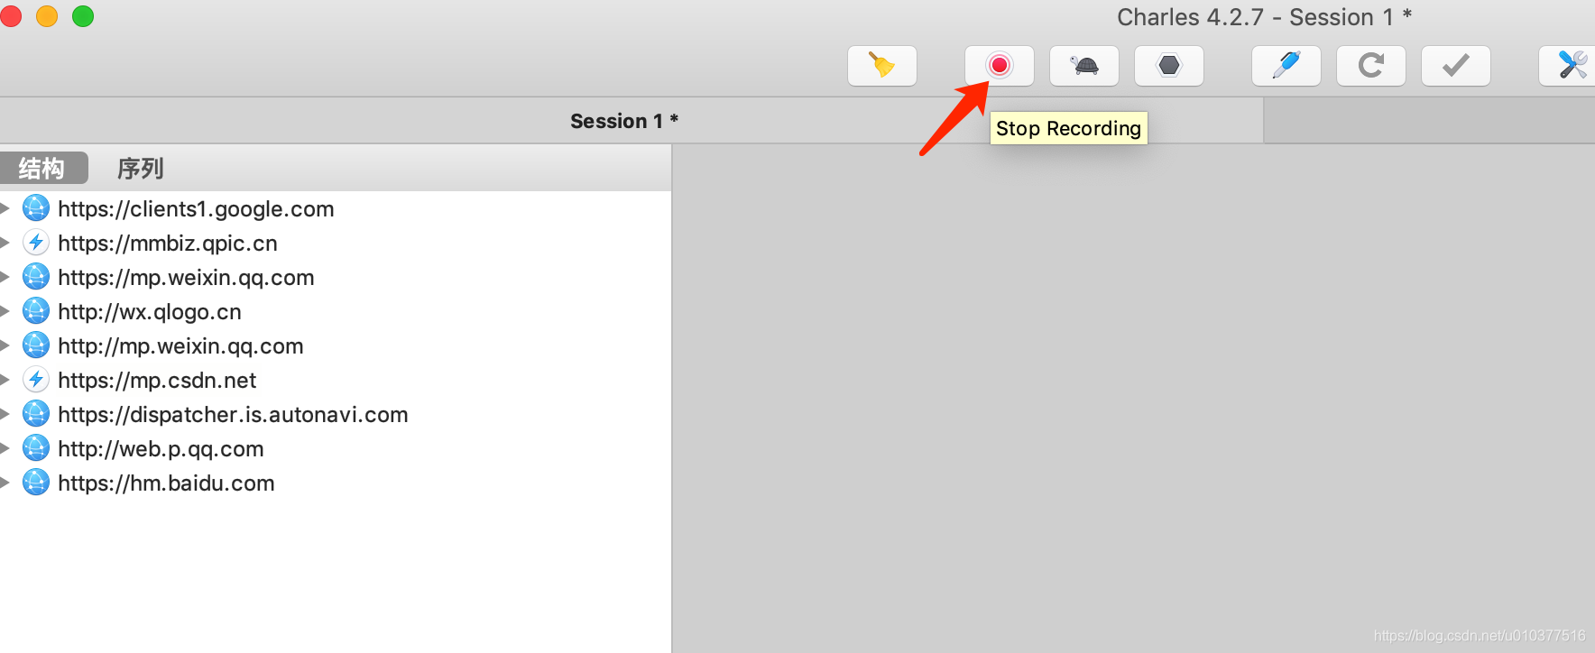Expand the https://clients1.google.com node
Image resolution: width=1595 pixels, height=653 pixels.
5,208
